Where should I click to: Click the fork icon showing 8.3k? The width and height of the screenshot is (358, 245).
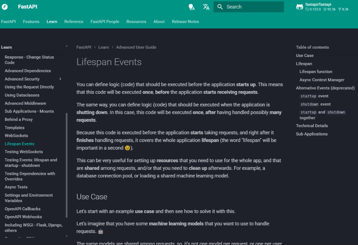pos(340,9)
